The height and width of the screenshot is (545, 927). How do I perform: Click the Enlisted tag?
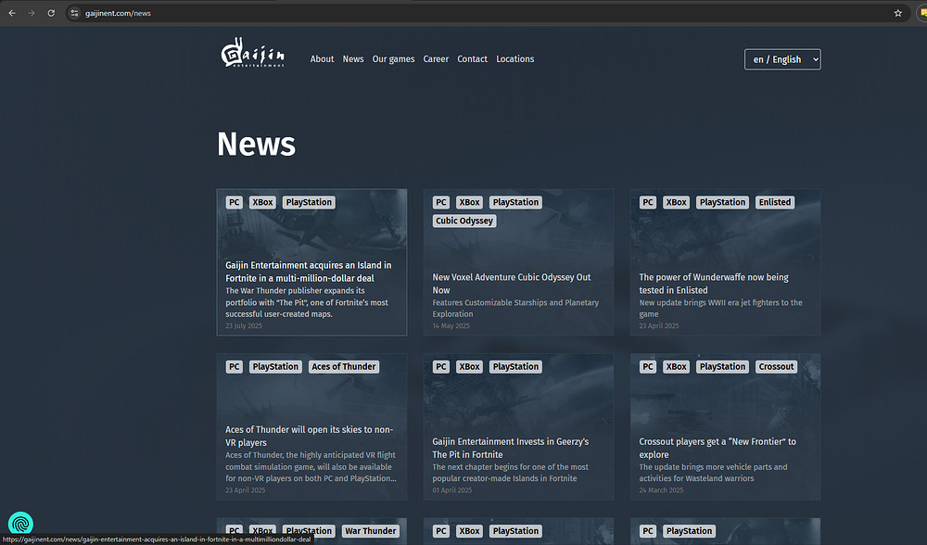tap(774, 202)
